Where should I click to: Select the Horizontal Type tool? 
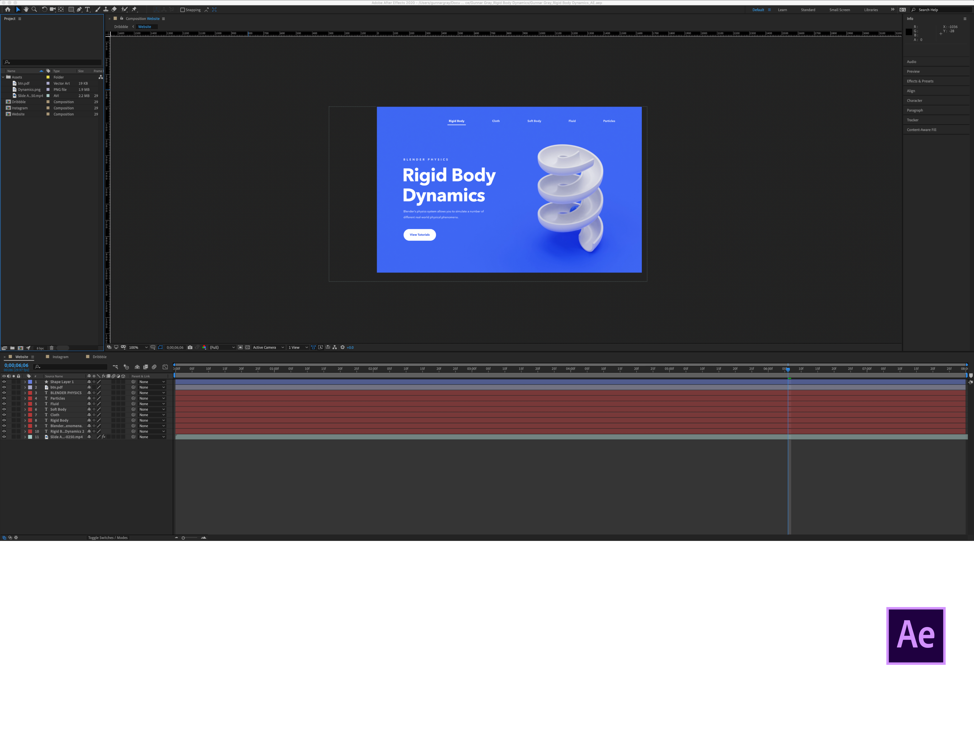tap(87, 9)
